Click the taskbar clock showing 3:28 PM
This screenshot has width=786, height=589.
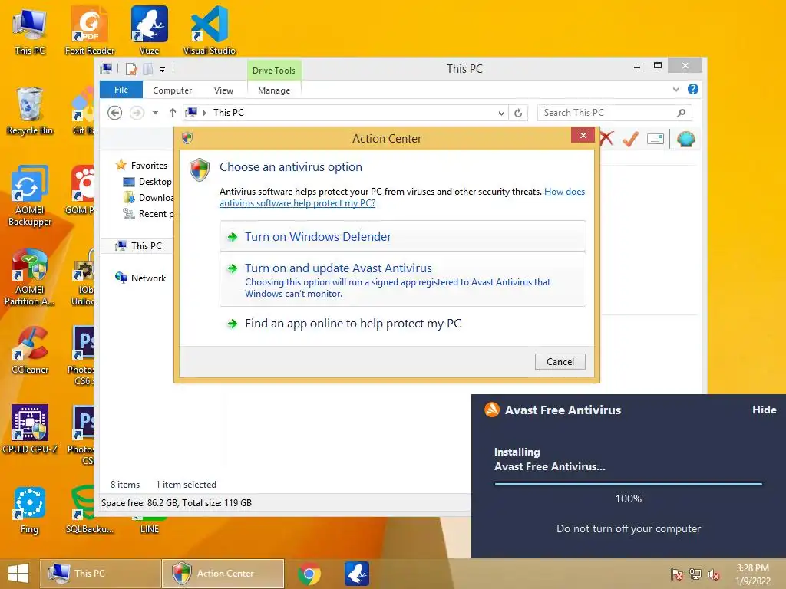click(x=752, y=574)
